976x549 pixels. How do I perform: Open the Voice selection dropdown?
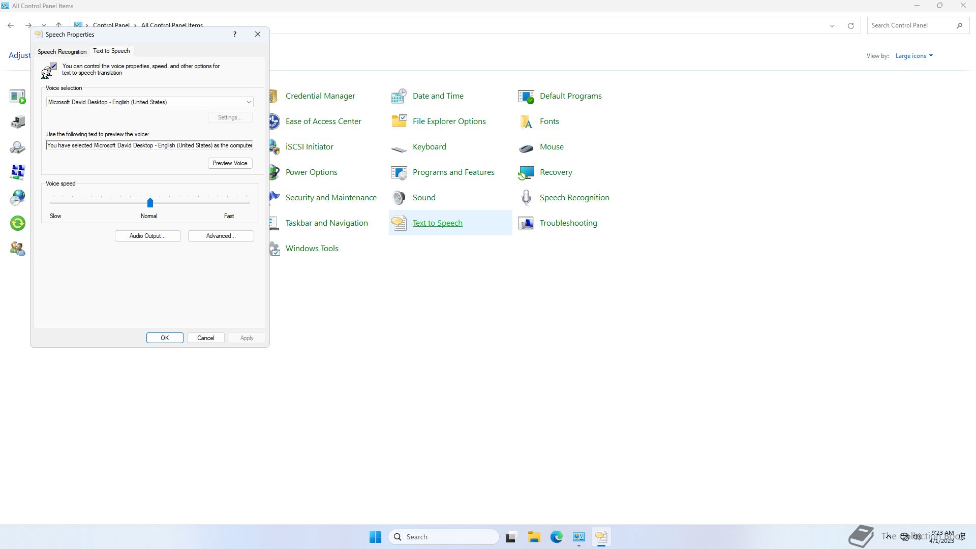(x=149, y=102)
